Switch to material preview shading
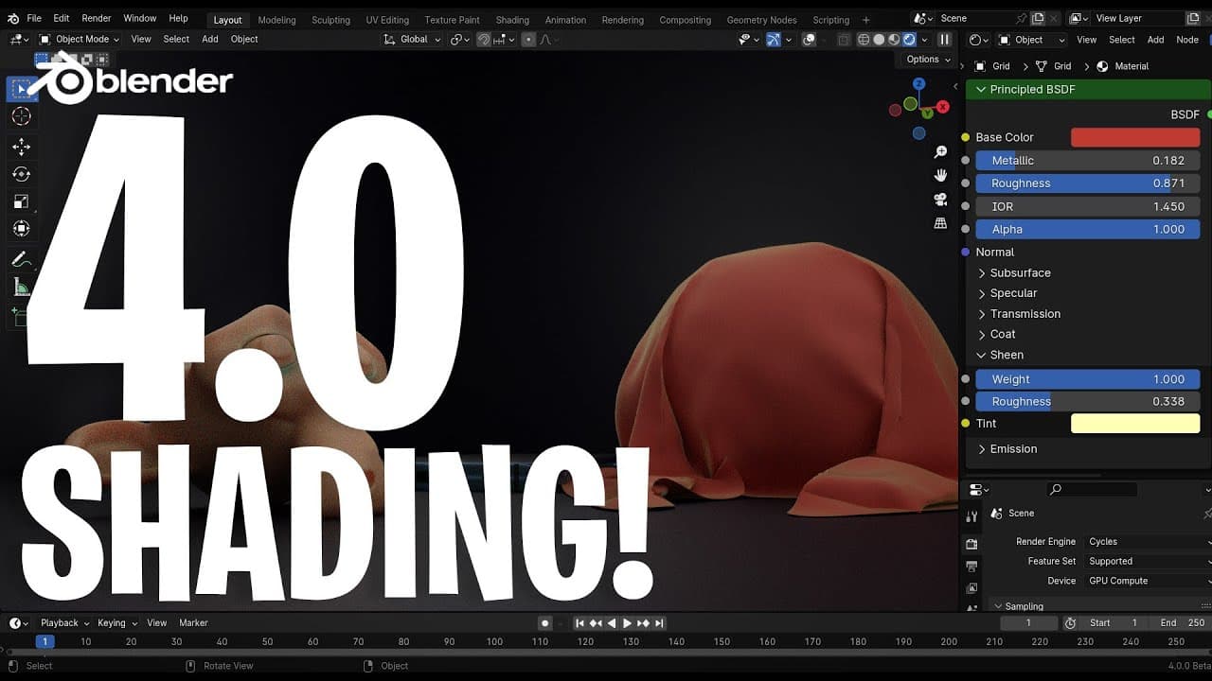The image size is (1212, 681). click(x=894, y=40)
